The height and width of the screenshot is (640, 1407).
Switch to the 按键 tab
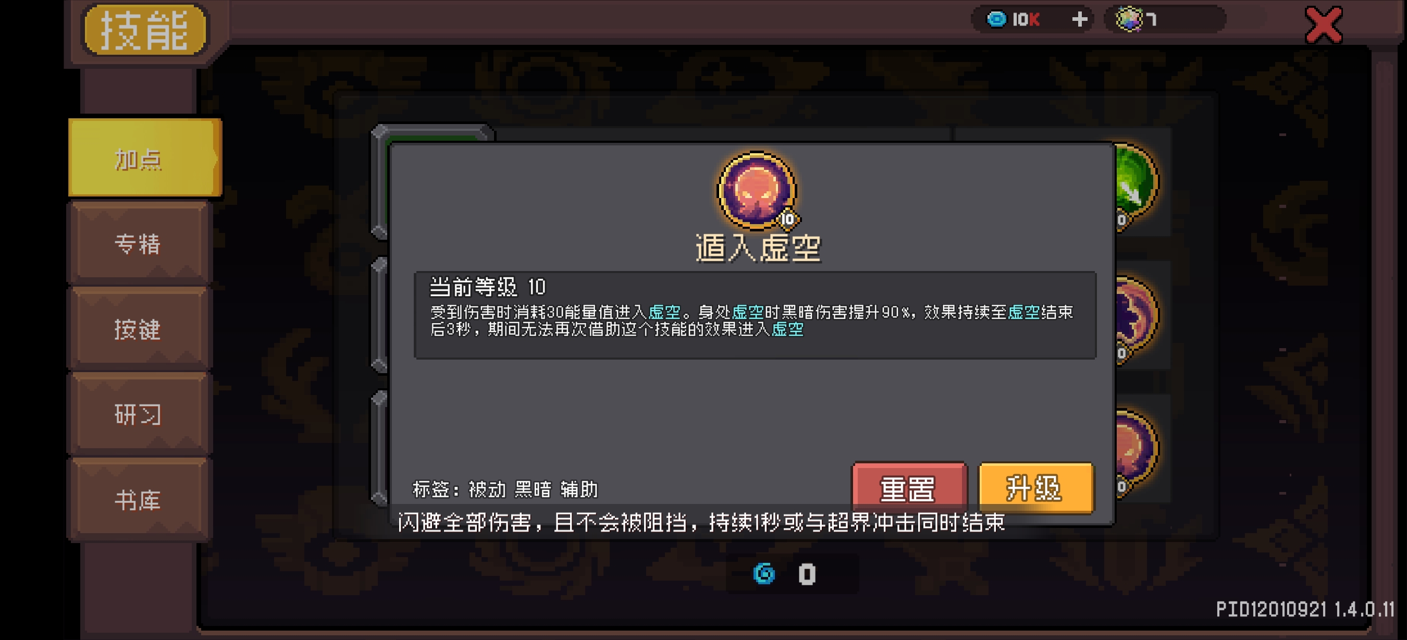click(139, 328)
